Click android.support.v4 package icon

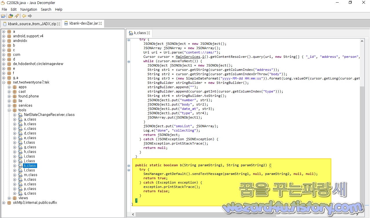click(x=9, y=36)
